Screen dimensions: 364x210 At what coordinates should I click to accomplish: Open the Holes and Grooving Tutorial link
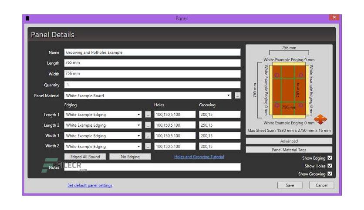(199, 157)
